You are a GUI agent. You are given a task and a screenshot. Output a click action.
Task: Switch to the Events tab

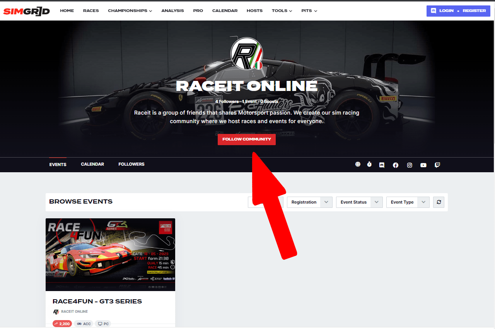[x=58, y=164]
